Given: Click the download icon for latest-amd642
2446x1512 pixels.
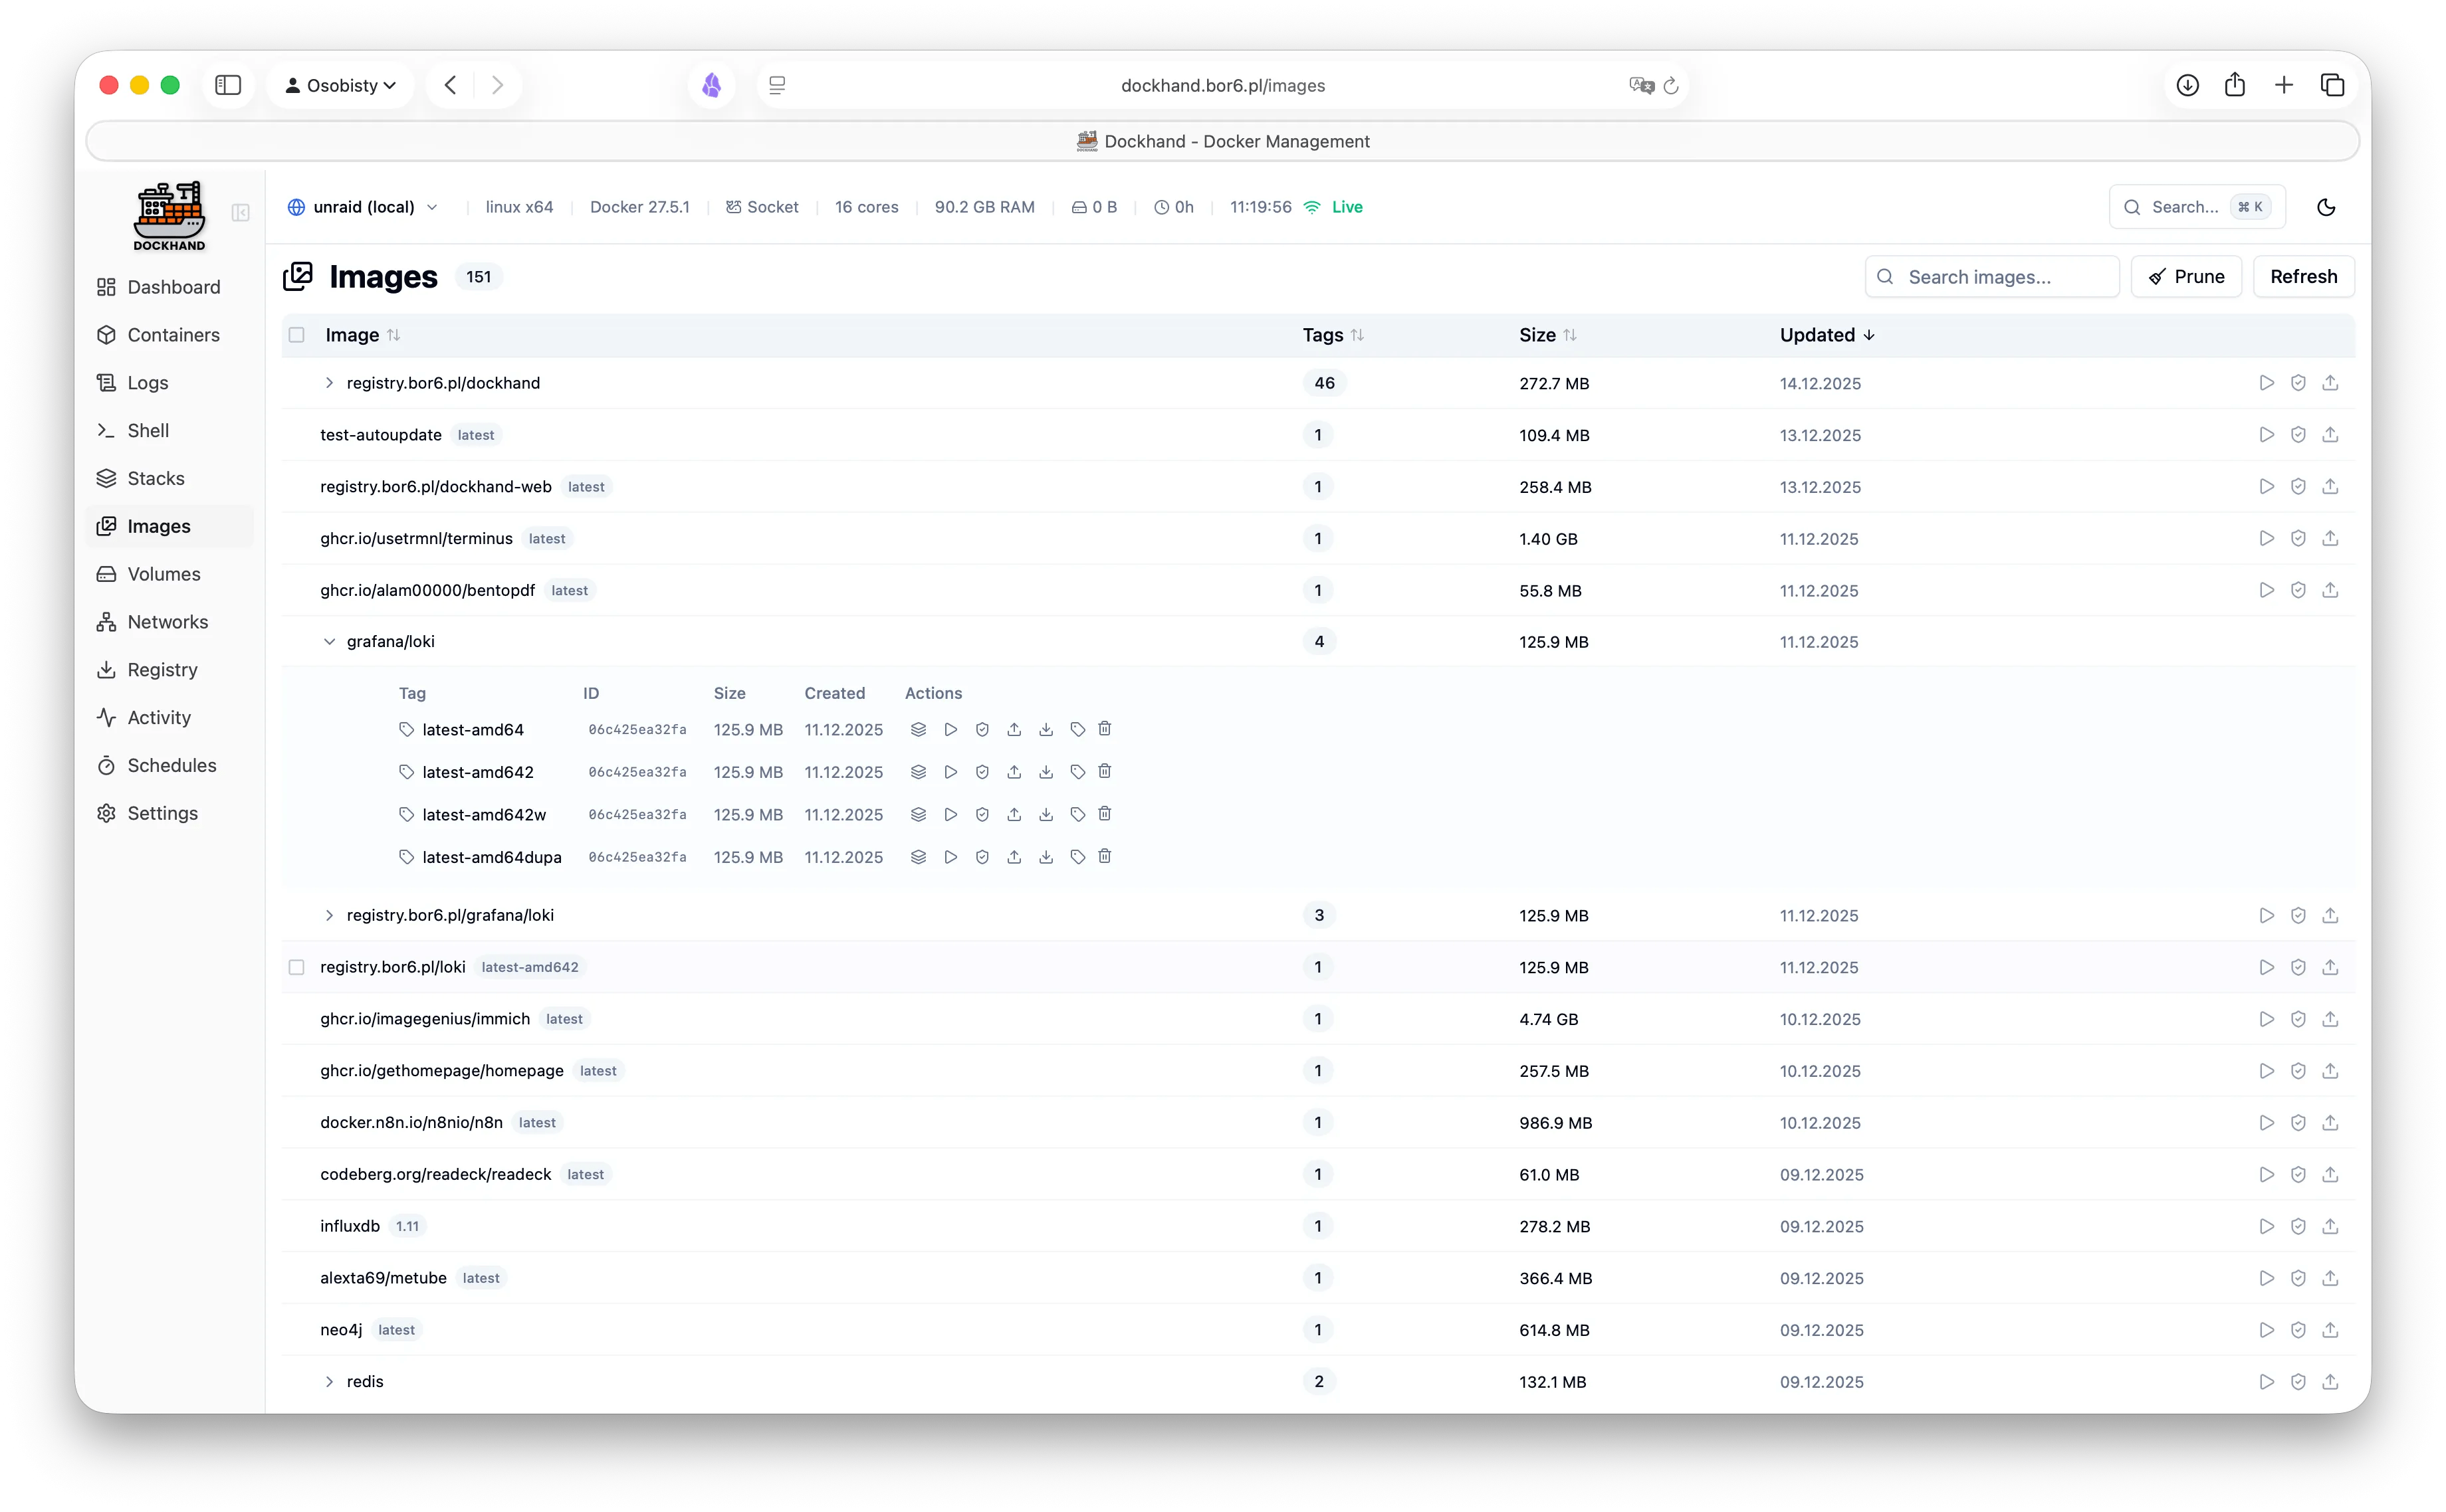Looking at the screenshot, I should [1046, 771].
